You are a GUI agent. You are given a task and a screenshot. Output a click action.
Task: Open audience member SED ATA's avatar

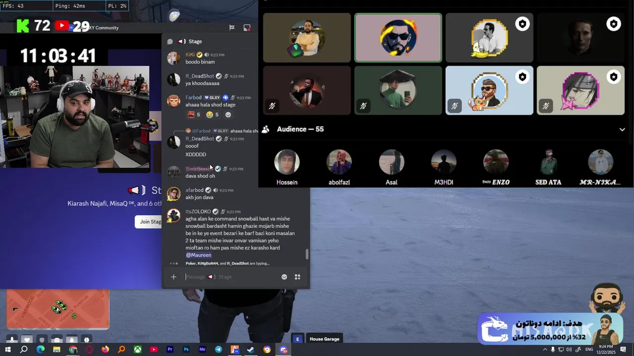coord(548,162)
